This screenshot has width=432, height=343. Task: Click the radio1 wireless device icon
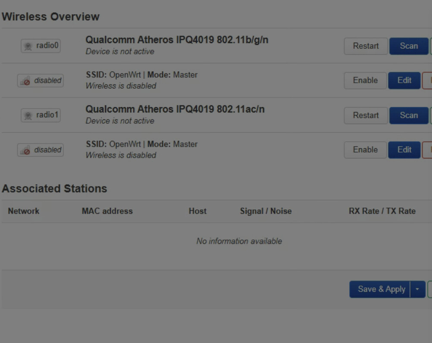tap(28, 115)
